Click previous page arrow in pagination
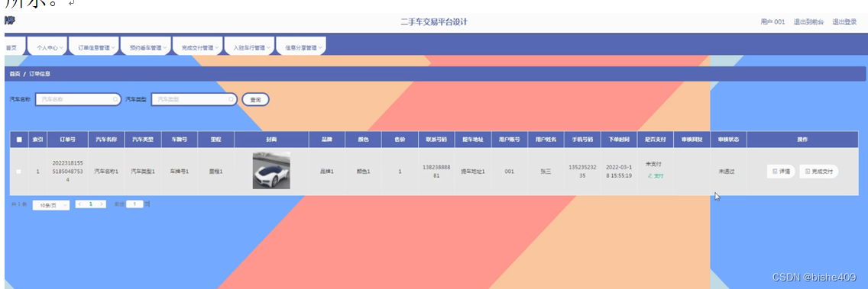868x289 pixels. [79, 204]
